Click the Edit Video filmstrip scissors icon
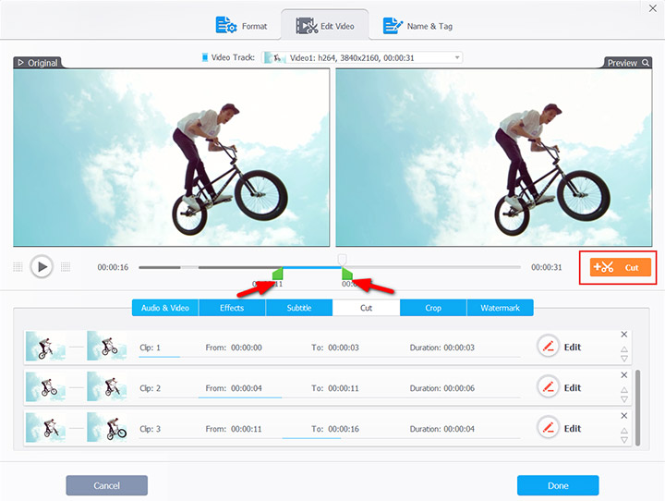 [307, 26]
